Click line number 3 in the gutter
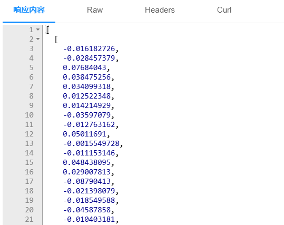This screenshot has width=284, height=225. point(31,48)
